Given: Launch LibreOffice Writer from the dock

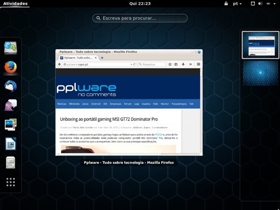Looking at the screenshot, I should coord(11,144).
